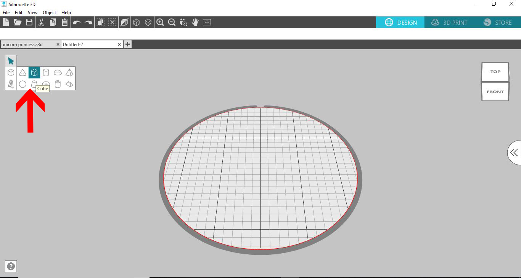521x278 pixels.
Task: Copy selection using the toolbar copy icon
Action: point(53,22)
